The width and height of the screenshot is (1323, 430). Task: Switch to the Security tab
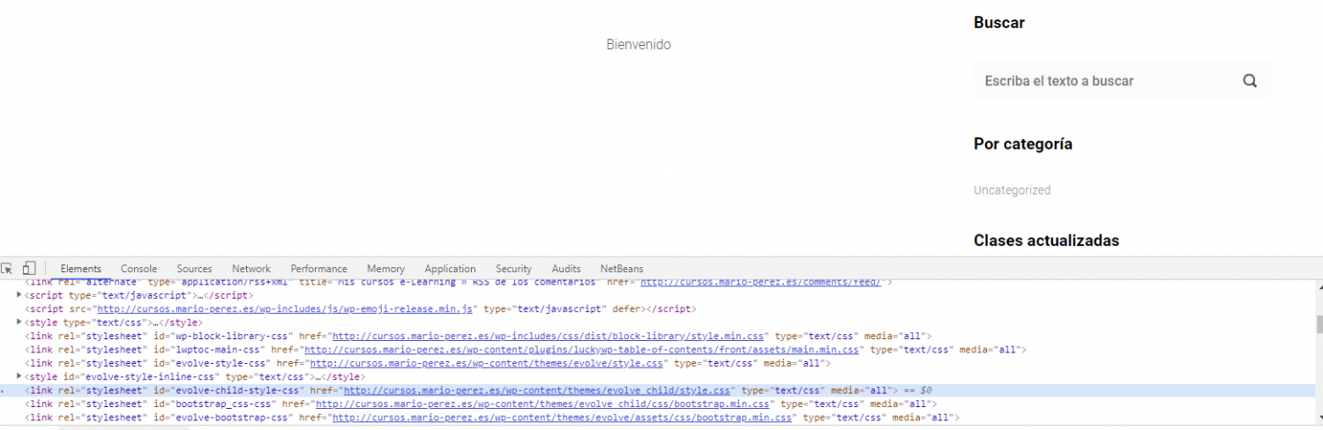[513, 269]
